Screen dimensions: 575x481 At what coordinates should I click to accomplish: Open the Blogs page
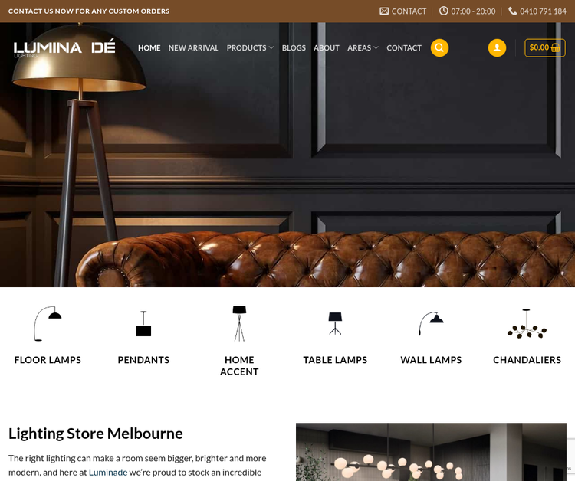294,48
